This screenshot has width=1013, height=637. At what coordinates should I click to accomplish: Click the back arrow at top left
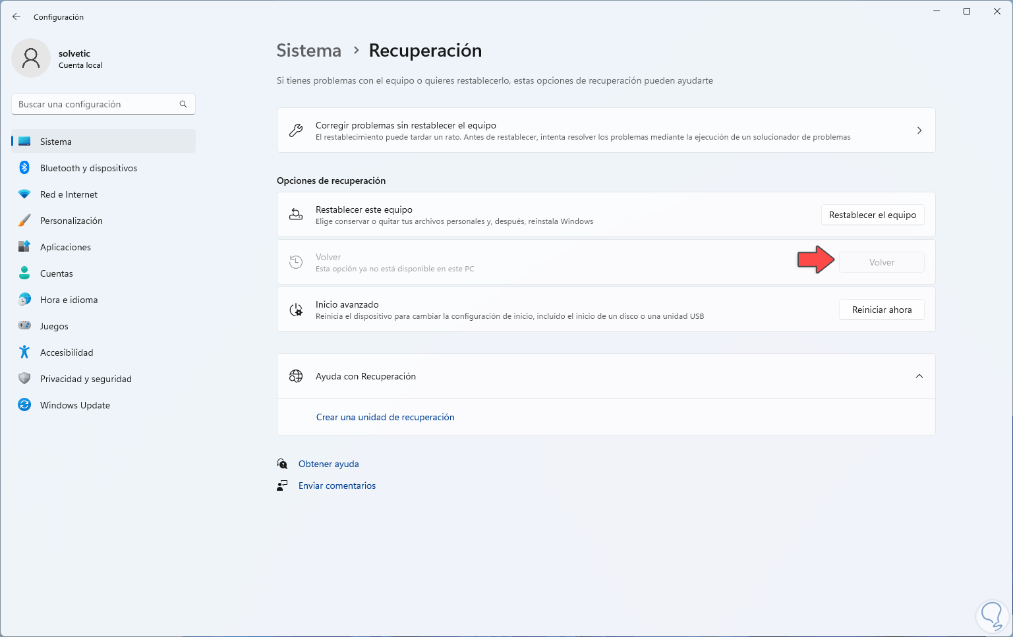[x=16, y=16]
